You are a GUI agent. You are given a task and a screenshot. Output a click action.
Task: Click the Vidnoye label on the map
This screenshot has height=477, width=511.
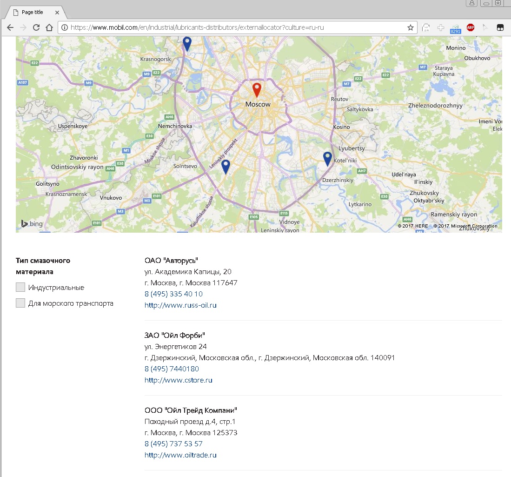tap(289, 222)
